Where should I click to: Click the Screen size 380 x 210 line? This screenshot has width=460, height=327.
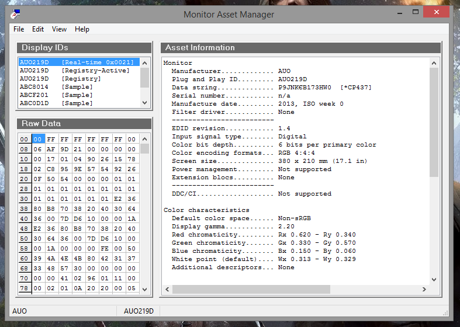(x=269, y=161)
